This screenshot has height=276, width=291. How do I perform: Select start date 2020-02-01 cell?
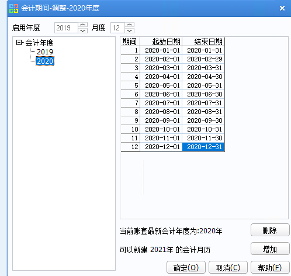coord(161,59)
